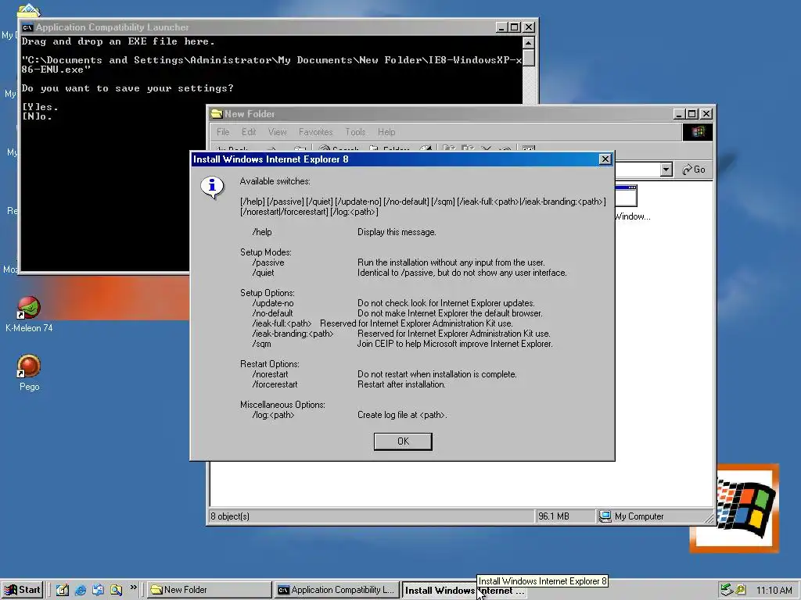Click the network drive system tray icon

point(727,590)
